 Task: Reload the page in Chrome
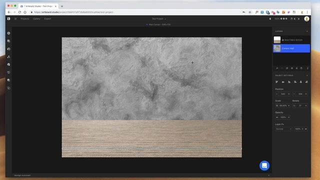[19, 12]
